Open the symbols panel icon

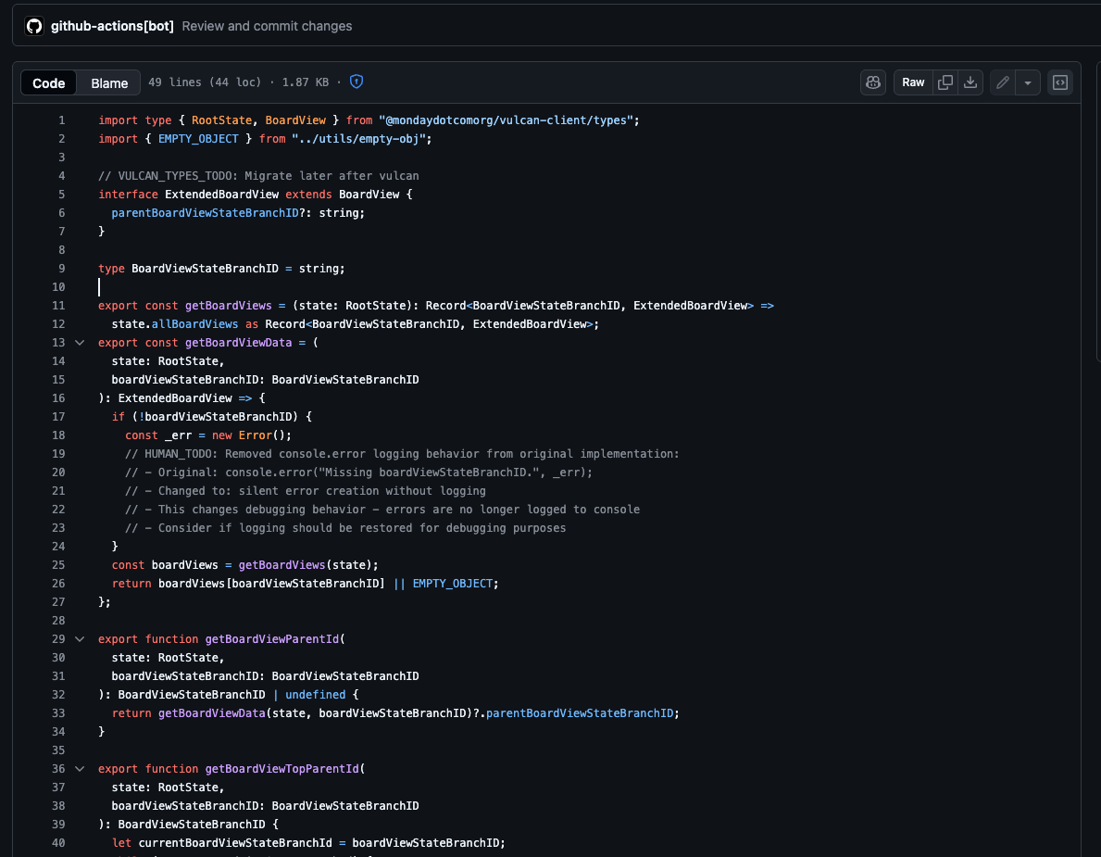point(1060,82)
